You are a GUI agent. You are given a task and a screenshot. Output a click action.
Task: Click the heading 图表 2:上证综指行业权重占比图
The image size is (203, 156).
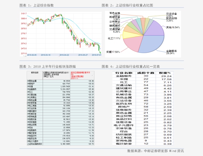point(127,5)
